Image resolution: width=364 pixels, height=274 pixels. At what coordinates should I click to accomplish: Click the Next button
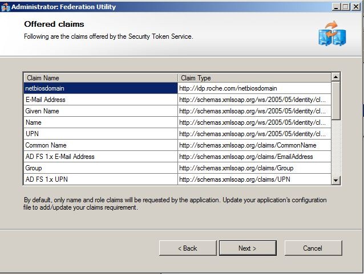coord(247,248)
